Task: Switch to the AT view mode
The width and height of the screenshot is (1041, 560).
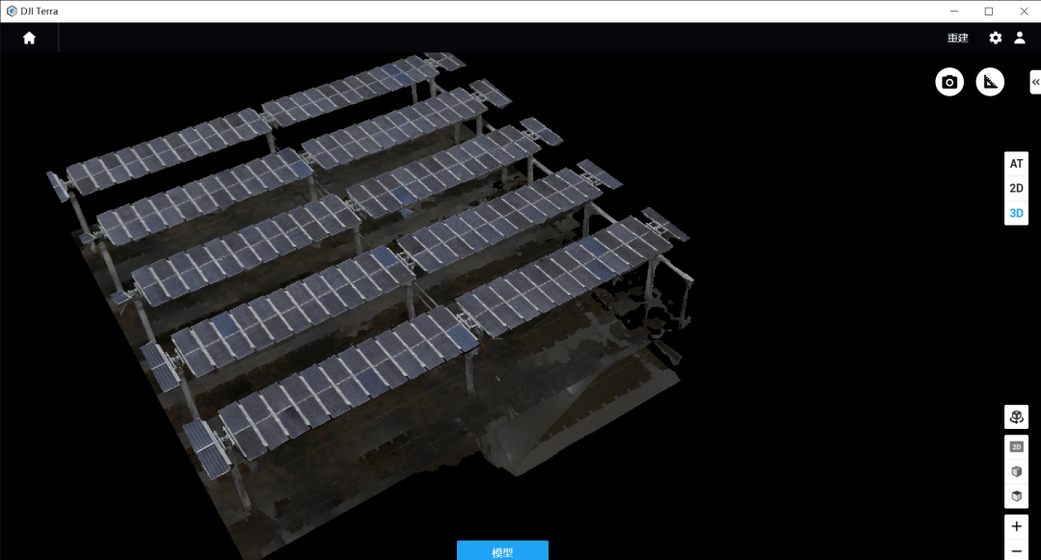Action: [1016, 164]
